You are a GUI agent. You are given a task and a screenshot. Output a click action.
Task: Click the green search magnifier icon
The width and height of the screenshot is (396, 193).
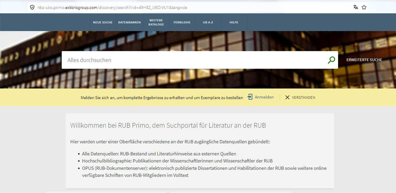[x=331, y=60]
